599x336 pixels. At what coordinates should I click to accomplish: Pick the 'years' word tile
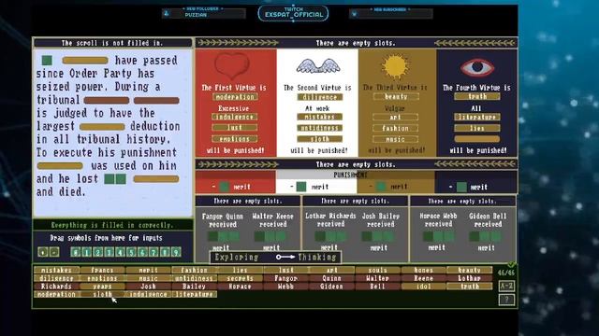pos(102,287)
